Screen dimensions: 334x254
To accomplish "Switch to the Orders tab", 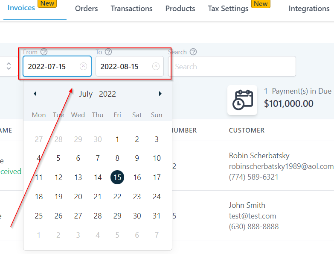I will tap(86, 9).
